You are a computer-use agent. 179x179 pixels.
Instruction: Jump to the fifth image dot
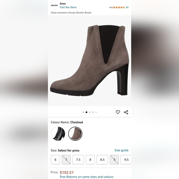pos(96,112)
